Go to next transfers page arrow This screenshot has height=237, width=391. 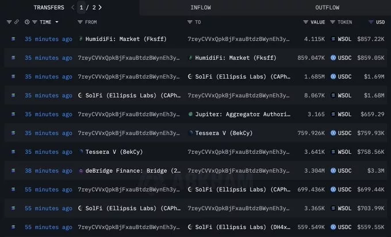101,7
